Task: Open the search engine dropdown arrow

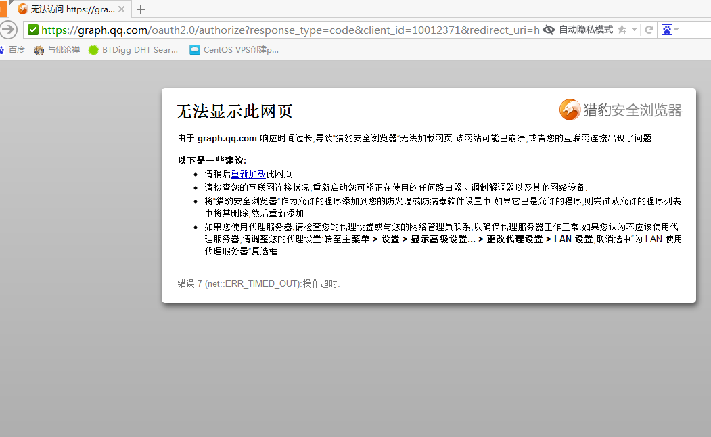Action: [676, 30]
